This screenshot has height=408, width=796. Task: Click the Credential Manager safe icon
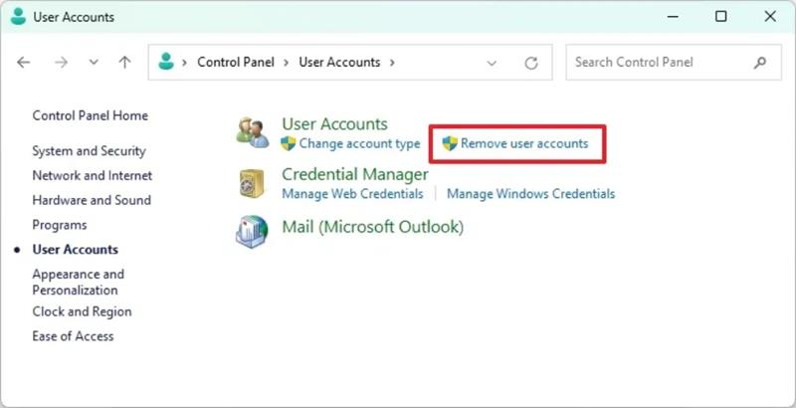252,183
